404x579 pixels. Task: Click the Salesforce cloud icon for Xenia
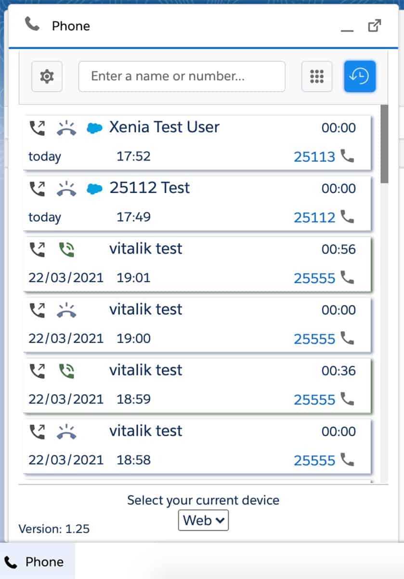tap(94, 128)
